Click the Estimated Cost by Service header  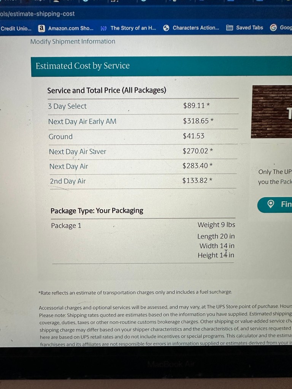(x=83, y=66)
